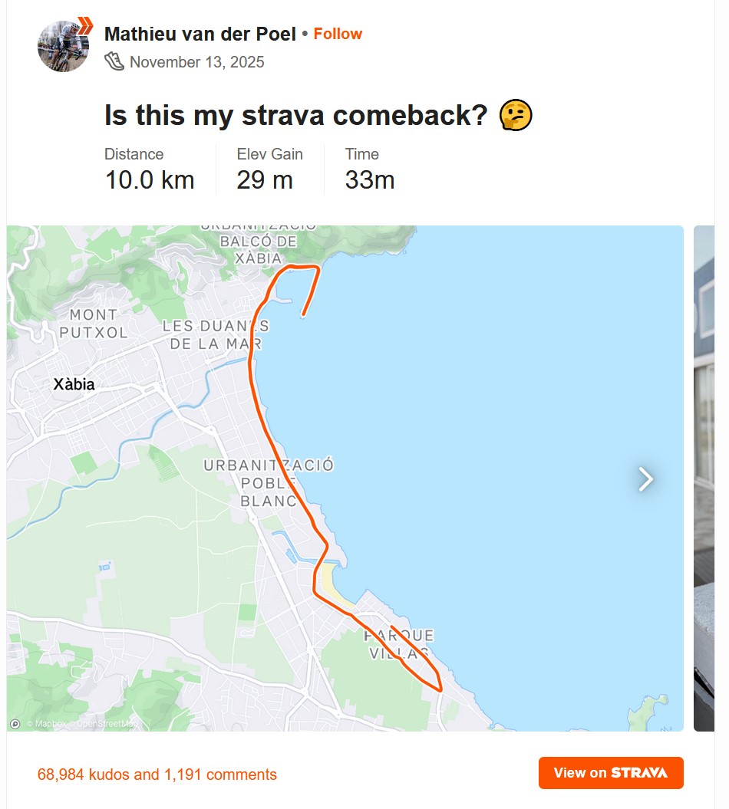Click Mathieu van der Poel's profile avatar

point(63,47)
